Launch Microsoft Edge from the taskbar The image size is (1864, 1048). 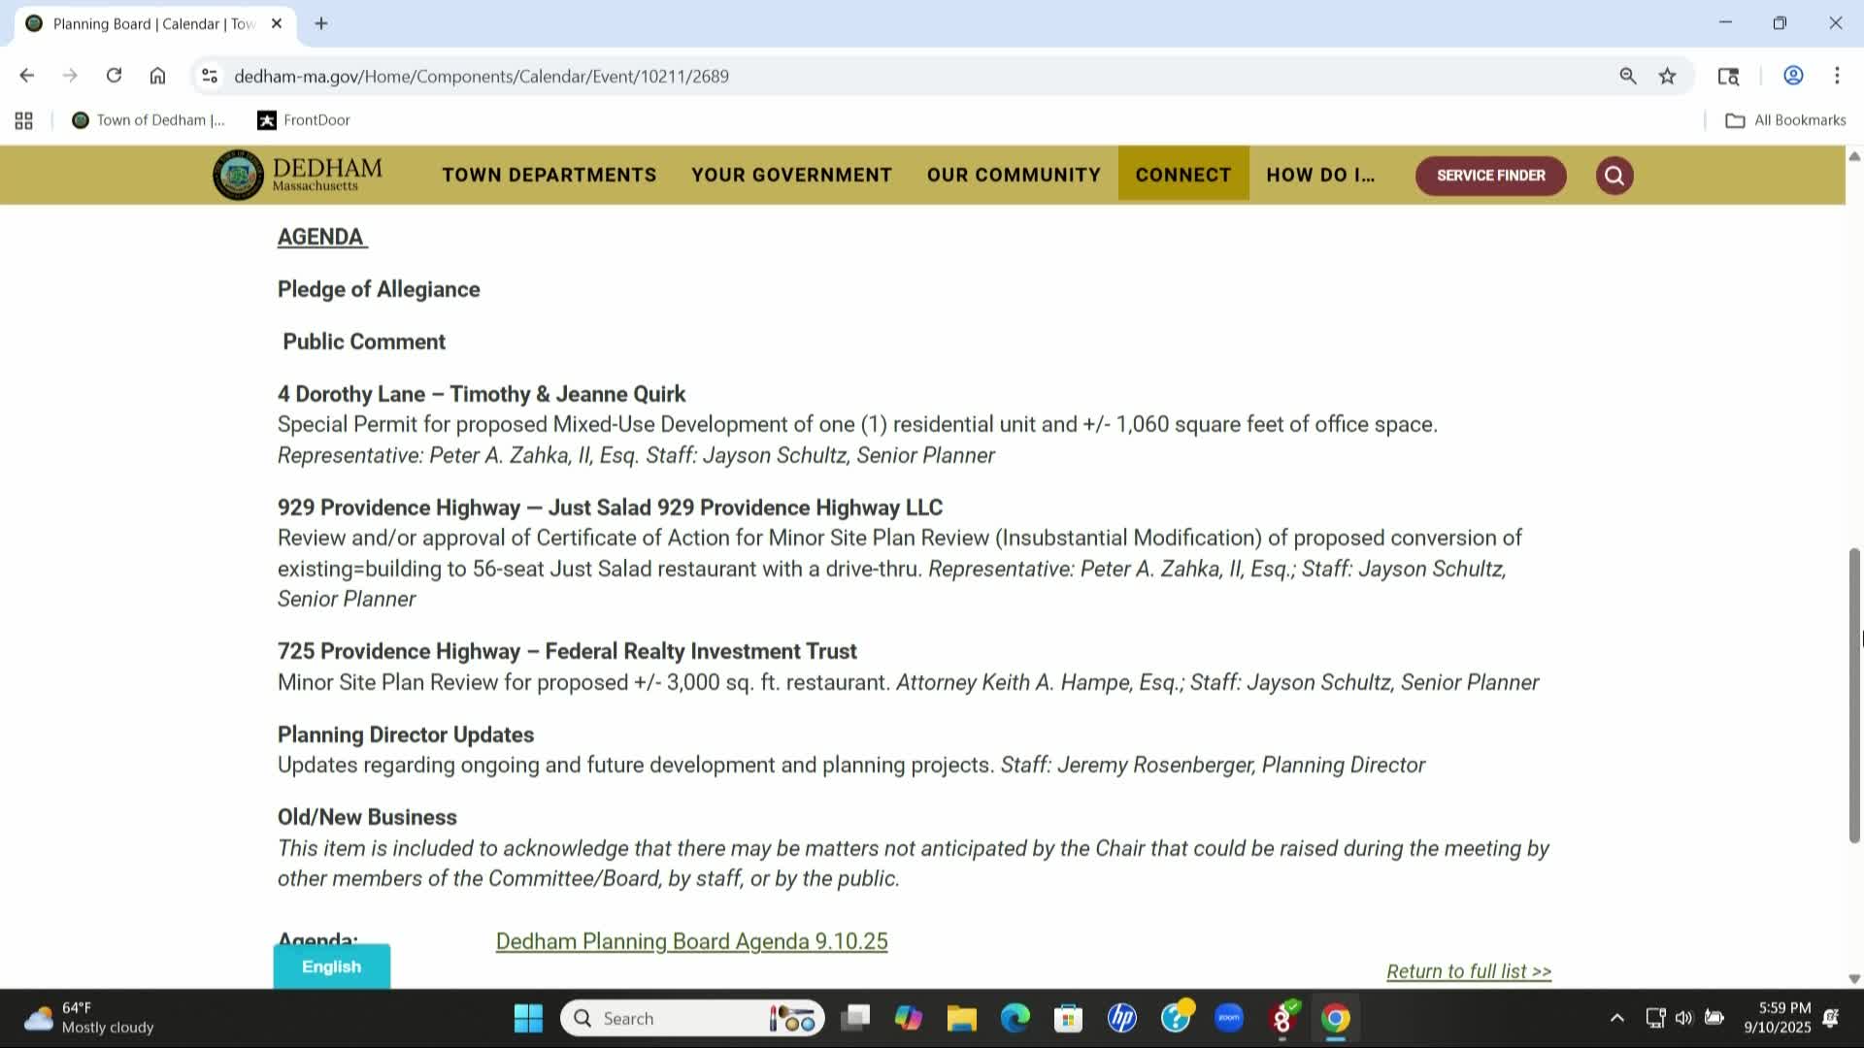[1015, 1018]
